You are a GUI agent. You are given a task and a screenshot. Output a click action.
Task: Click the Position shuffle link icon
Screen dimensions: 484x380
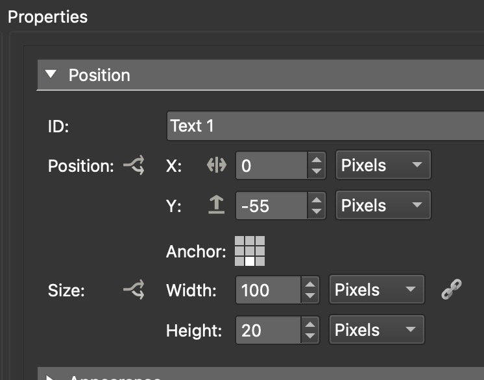pyautogui.click(x=134, y=166)
